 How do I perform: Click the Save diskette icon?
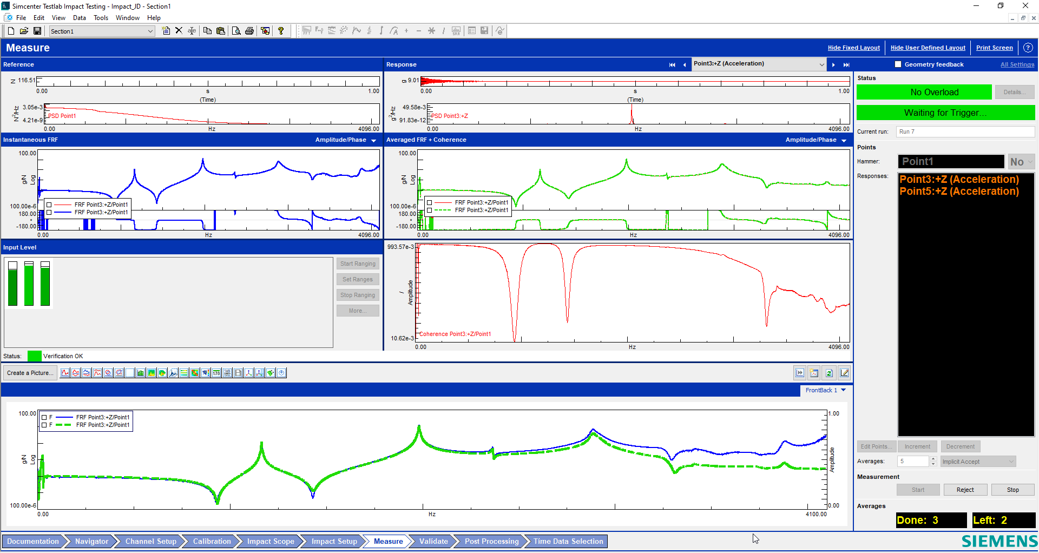(37, 31)
